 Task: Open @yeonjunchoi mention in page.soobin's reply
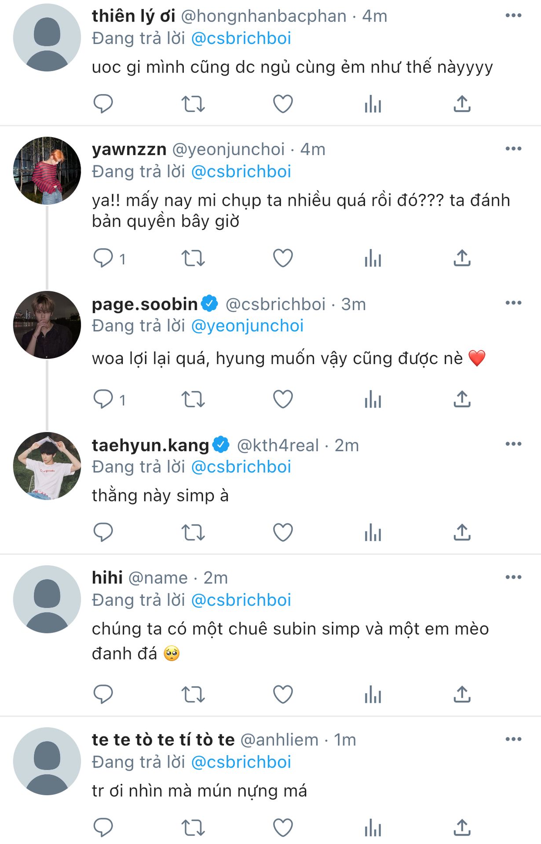point(247,326)
